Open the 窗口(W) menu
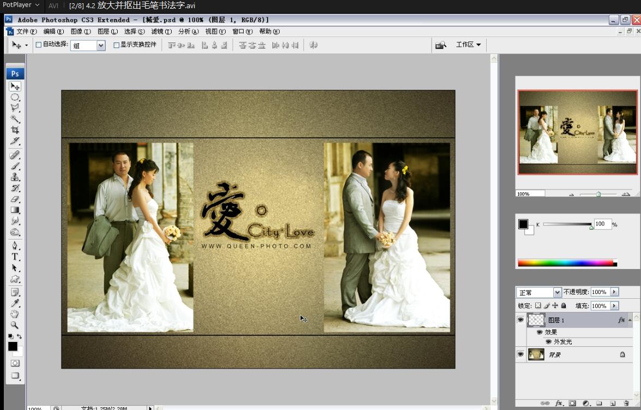The width and height of the screenshot is (641, 410). [243, 32]
